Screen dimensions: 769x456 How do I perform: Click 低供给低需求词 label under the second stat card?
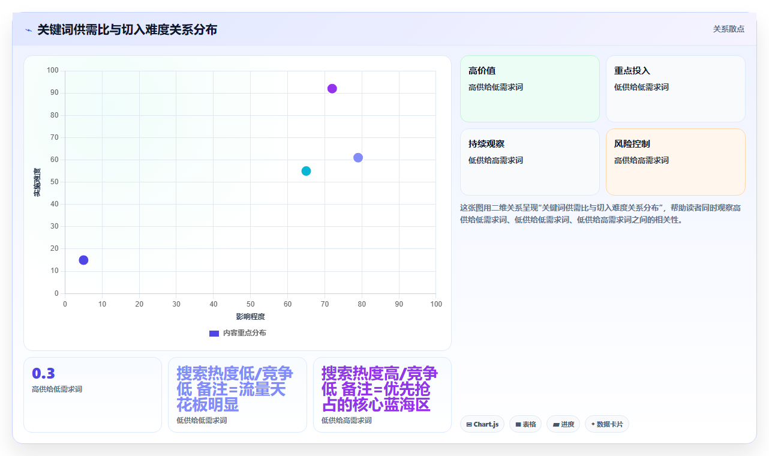[202, 421]
